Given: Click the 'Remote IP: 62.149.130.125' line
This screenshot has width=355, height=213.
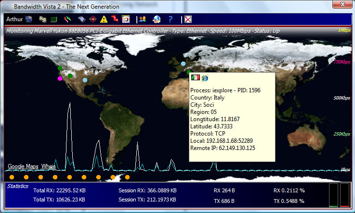Looking at the screenshot, I should (x=223, y=148).
